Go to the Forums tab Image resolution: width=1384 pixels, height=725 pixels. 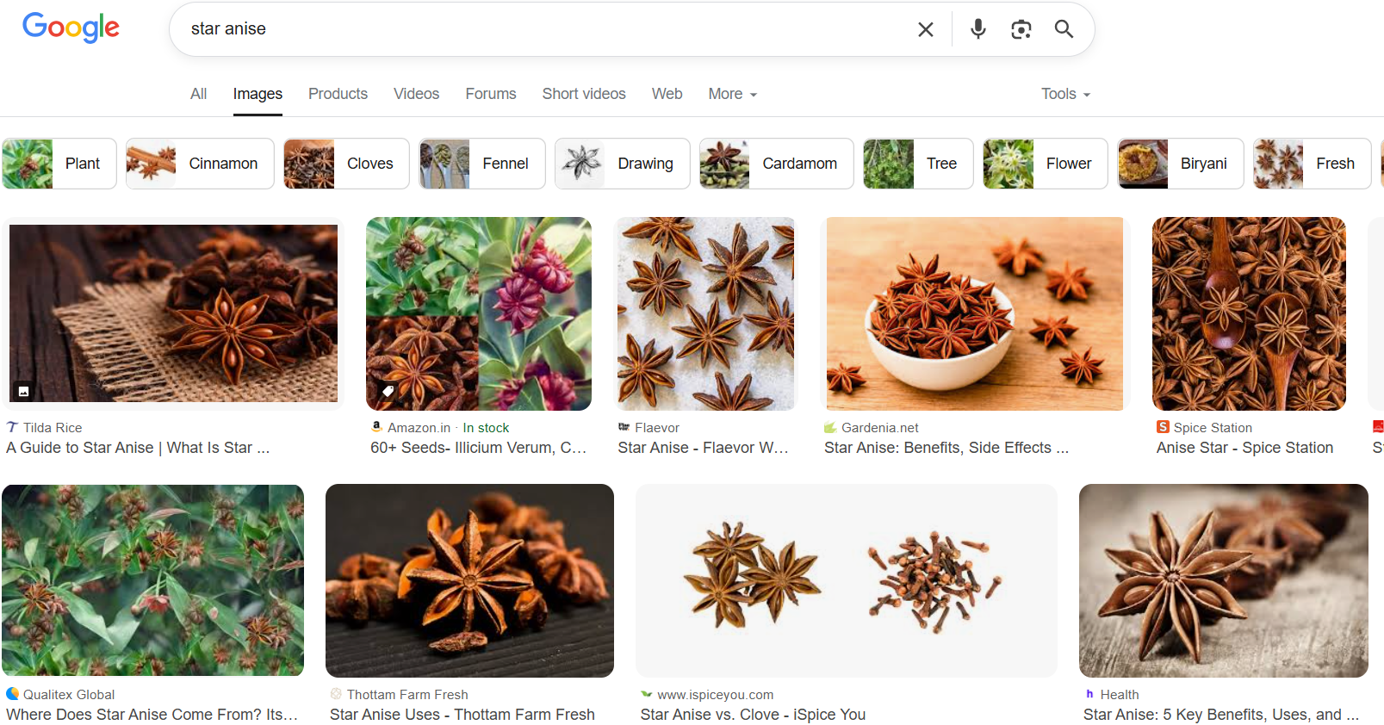tap(491, 94)
